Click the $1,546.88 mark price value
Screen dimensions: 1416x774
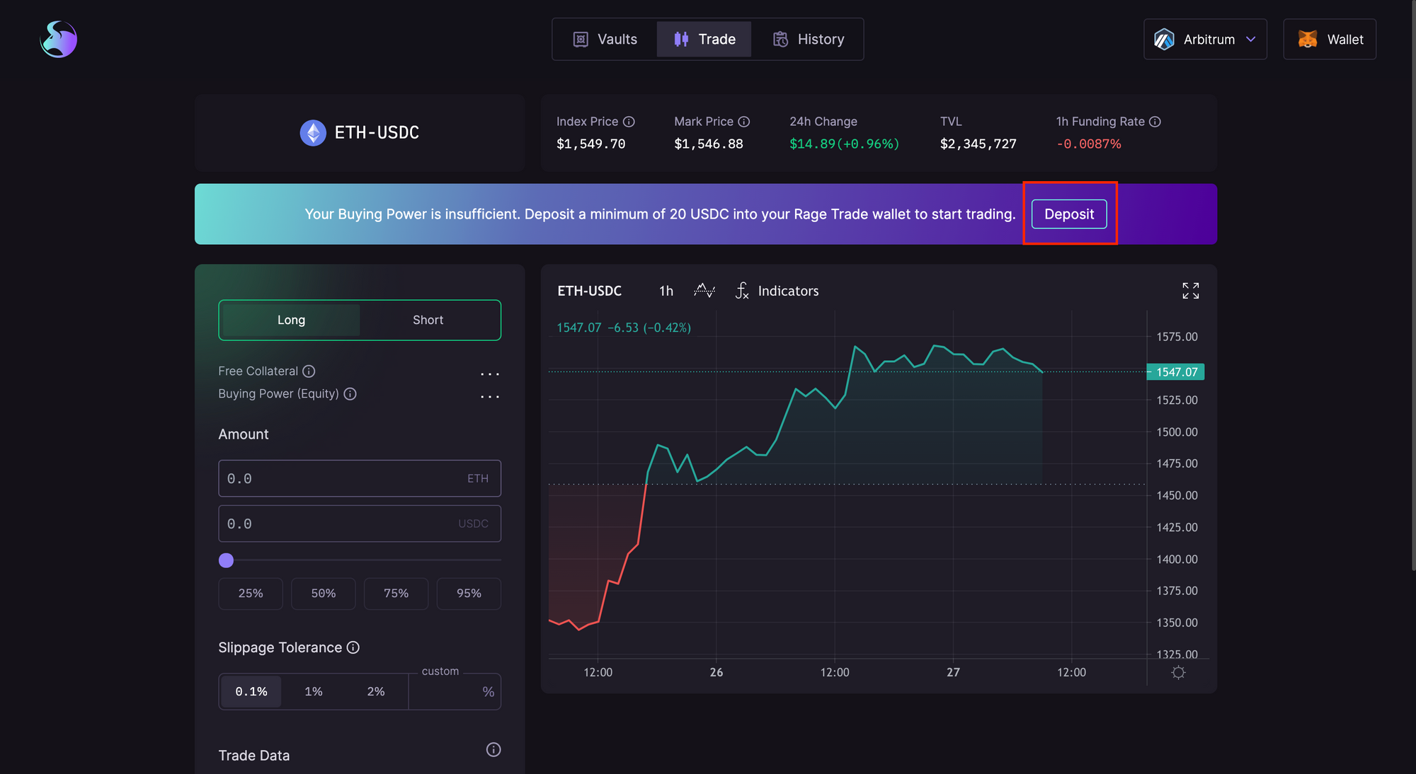tap(709, 144)
